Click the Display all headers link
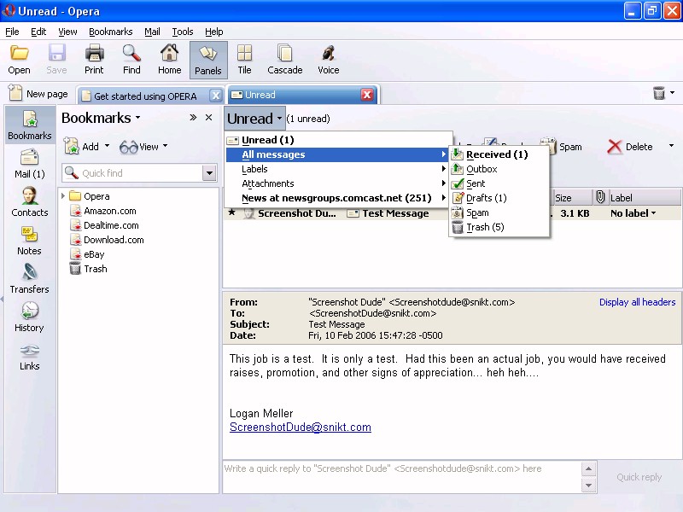 pyautogui.click(x=637, y=302)
